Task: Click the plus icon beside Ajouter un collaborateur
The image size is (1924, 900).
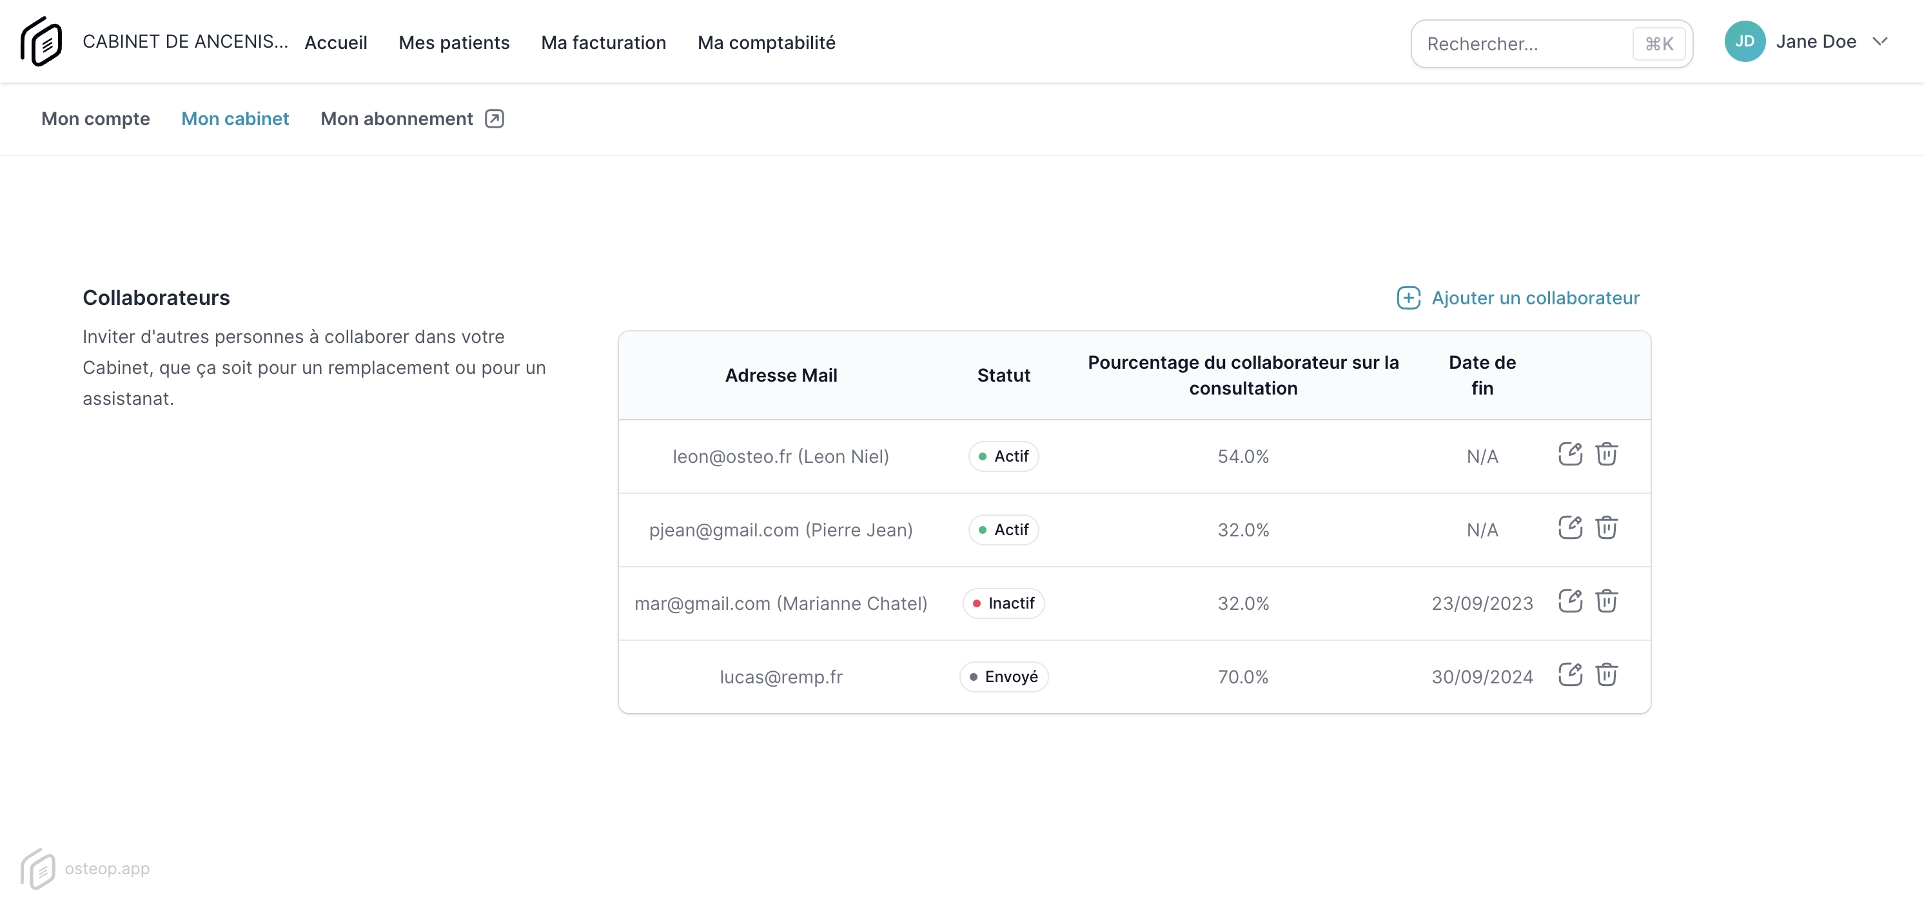Action: click(1409, 297)
